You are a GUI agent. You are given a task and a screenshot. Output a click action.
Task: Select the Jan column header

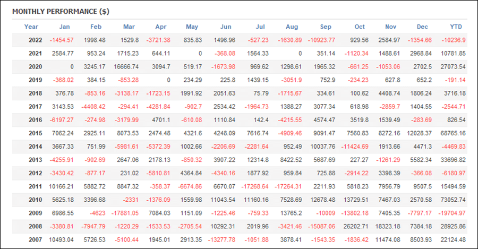tap(64, 27)
